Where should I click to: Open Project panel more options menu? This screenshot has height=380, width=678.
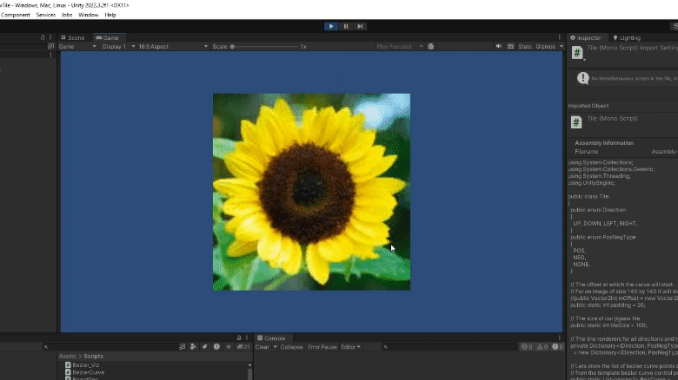(x=247, y=338)
